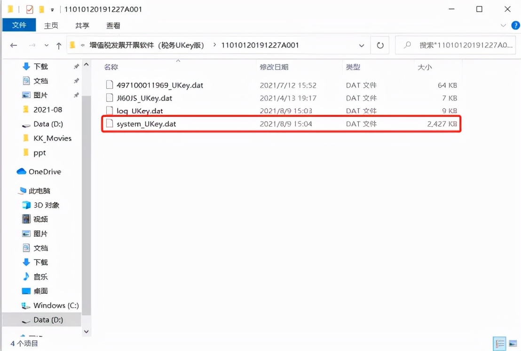Unpin 下载 from quick access
521x351 pixels.
coord(77,66)
